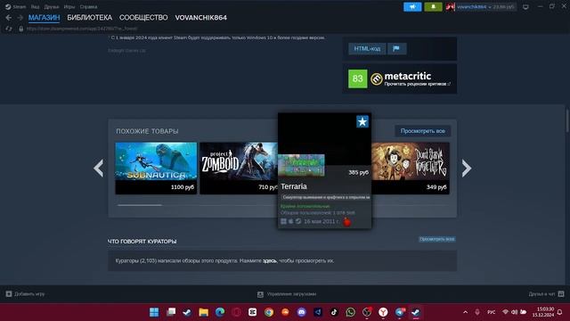The width and height of the screenshot is (570, 321).
Task: Click the star wishlist icon on Terraria
Action: (362, 121)
